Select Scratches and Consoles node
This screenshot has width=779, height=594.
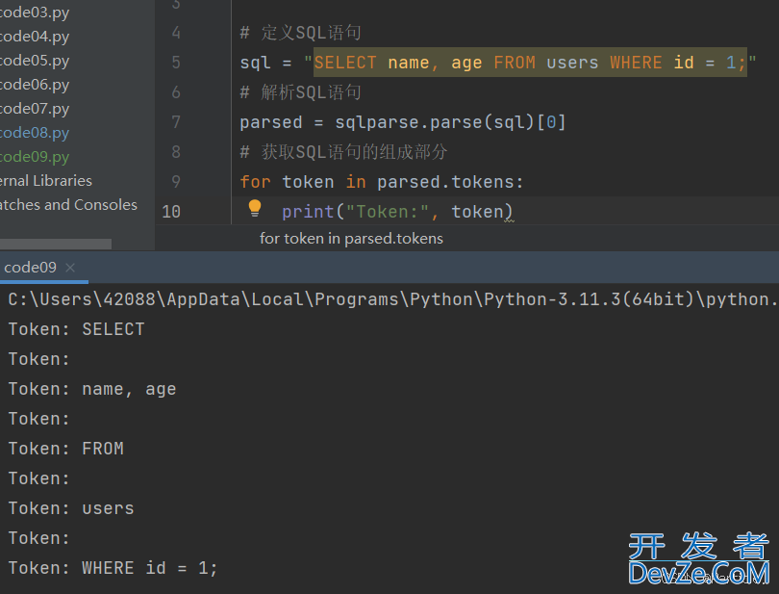68,204
